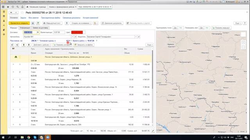
Task: Click the route table vertical scrollbar
Action: [152, 70]
